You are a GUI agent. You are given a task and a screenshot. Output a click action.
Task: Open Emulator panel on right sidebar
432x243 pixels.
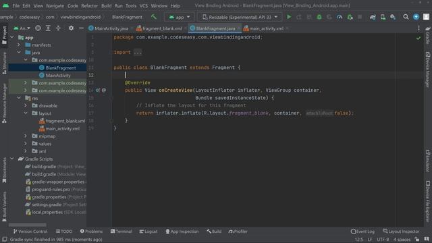(x=427, y=161)
